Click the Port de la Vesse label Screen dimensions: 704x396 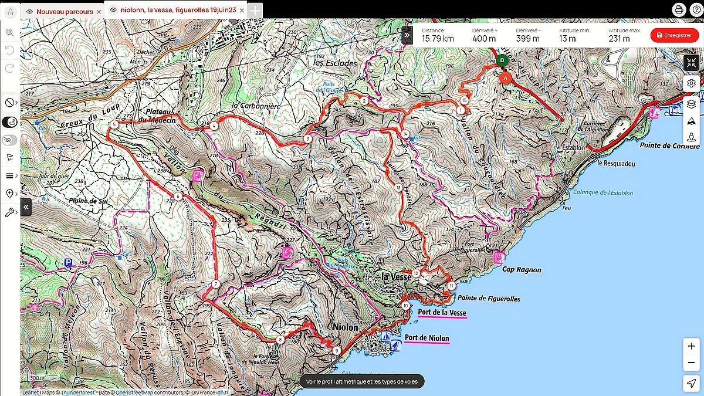click(x=442, y=313)
